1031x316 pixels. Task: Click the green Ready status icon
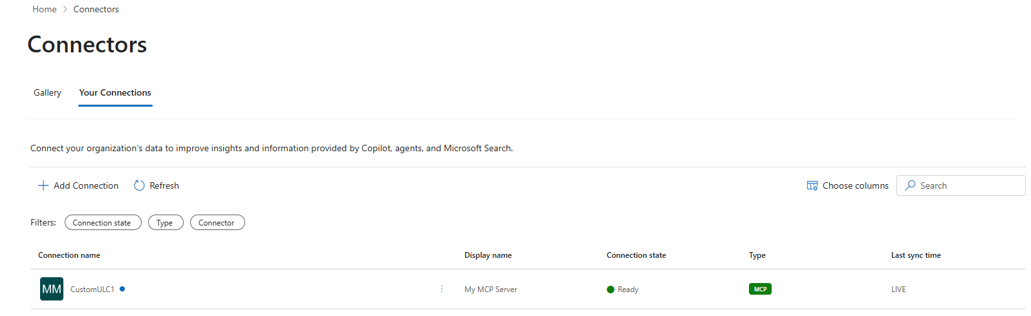coord(611,290)
